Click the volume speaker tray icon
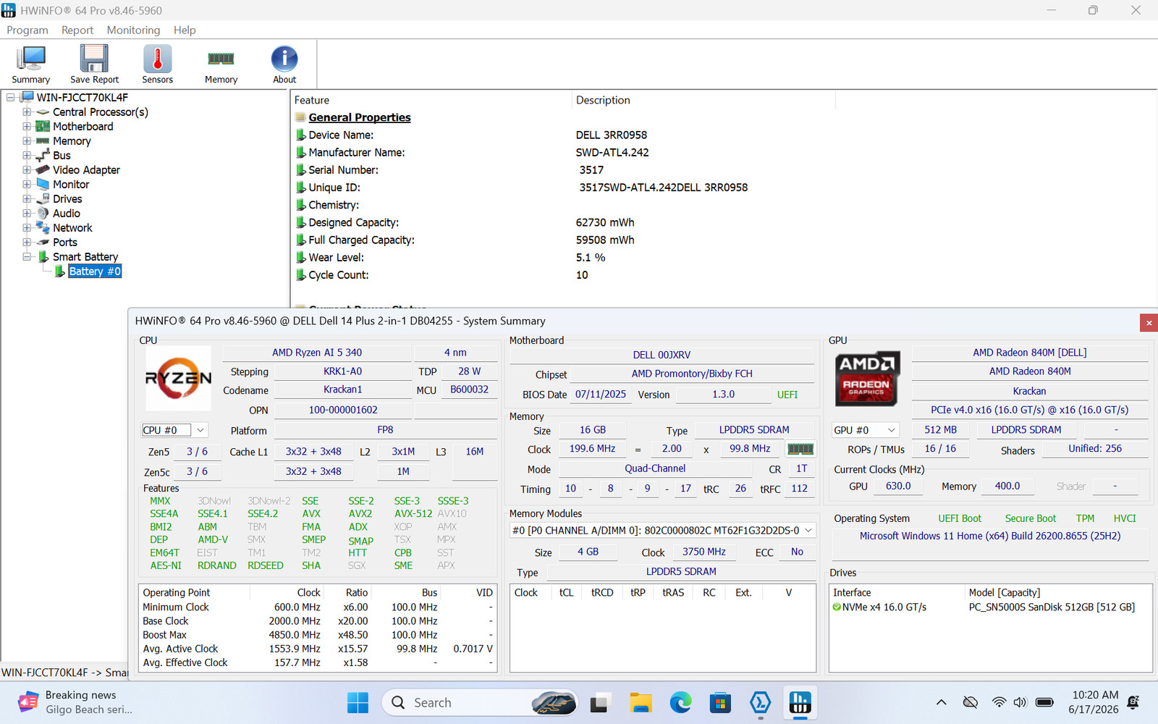The width and height of the screenshot is (1158, 724). pos(1020,702)
